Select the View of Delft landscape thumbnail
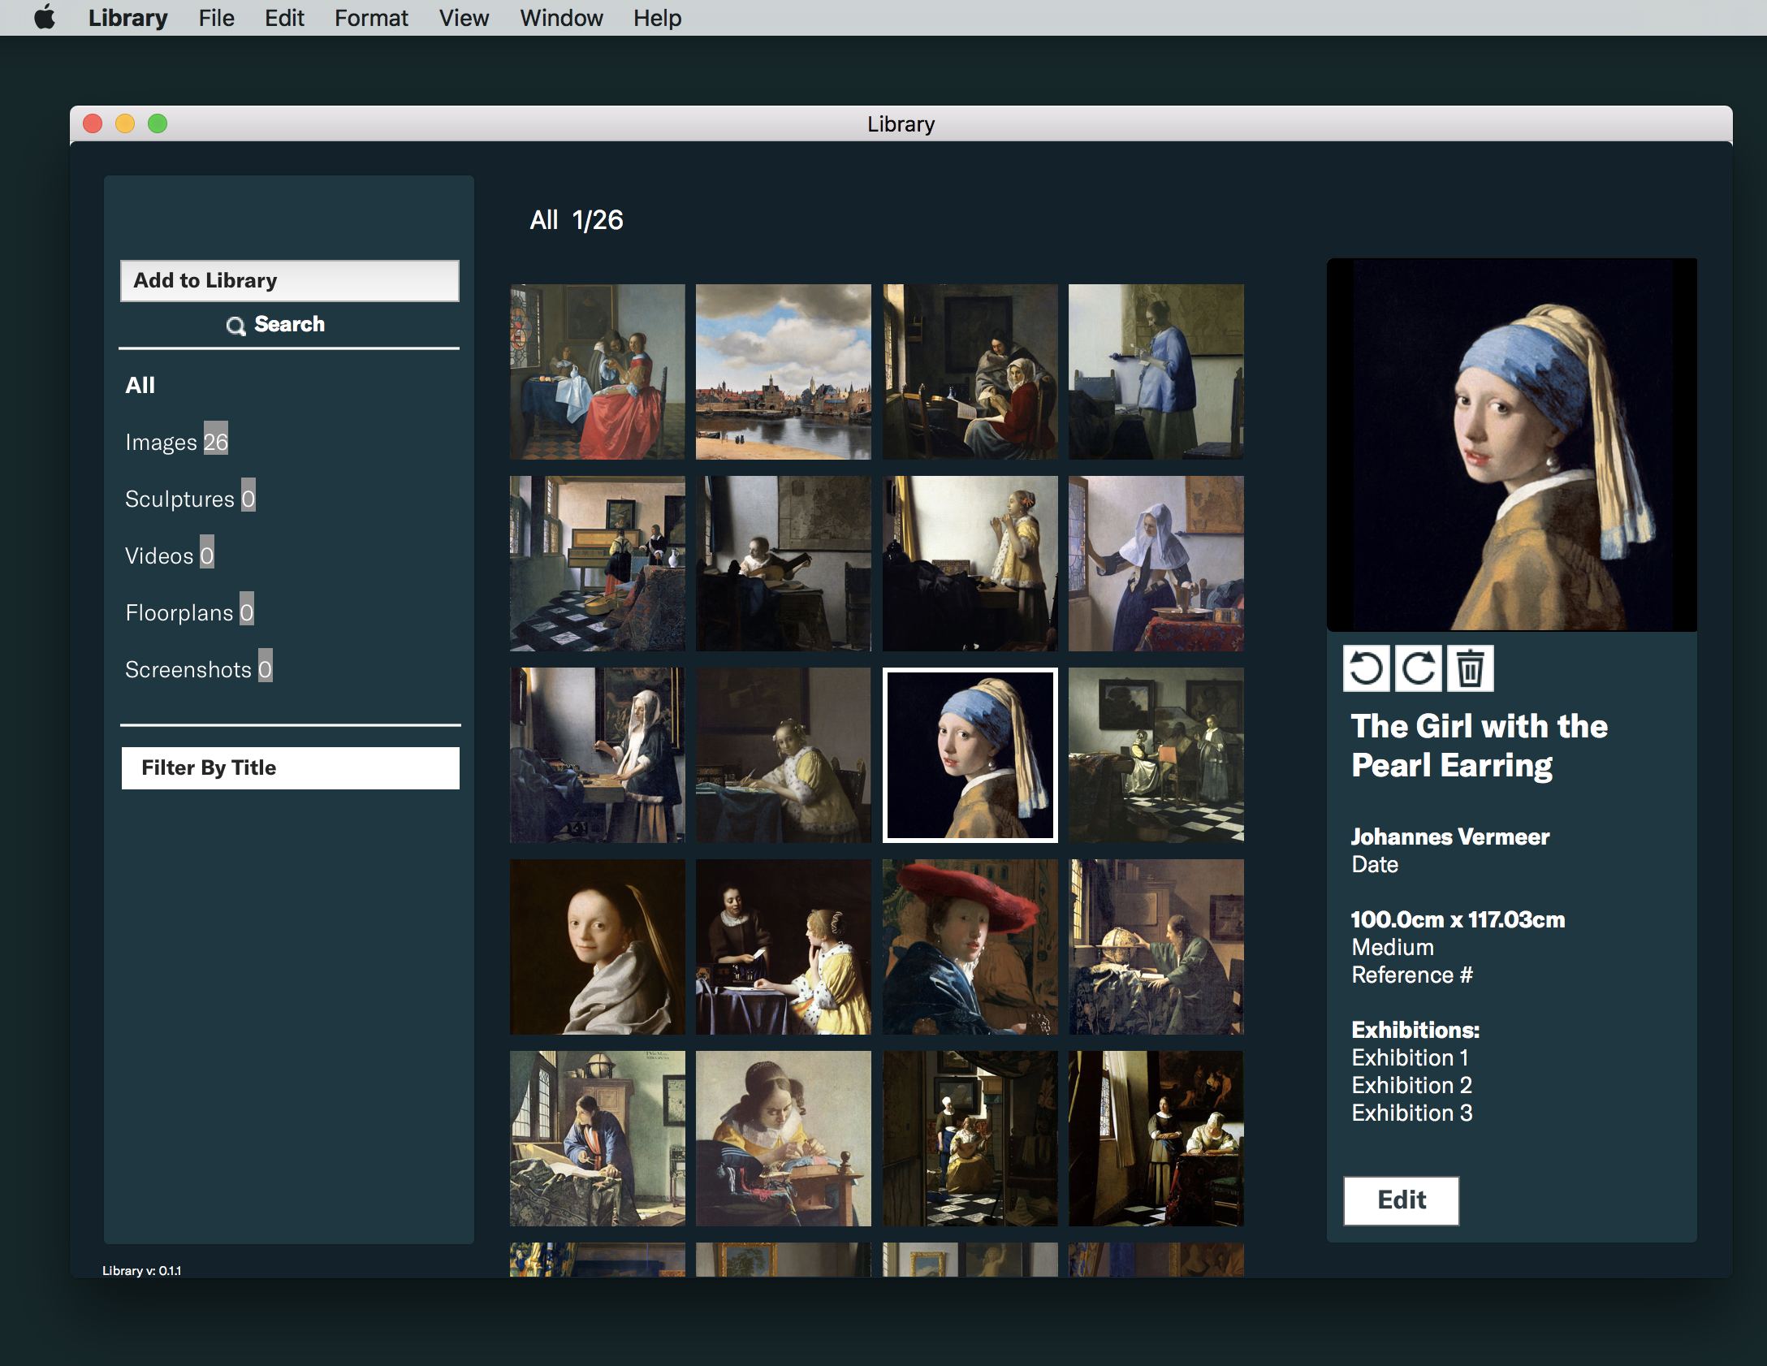 pyautogui.click(x=783, y=371)
